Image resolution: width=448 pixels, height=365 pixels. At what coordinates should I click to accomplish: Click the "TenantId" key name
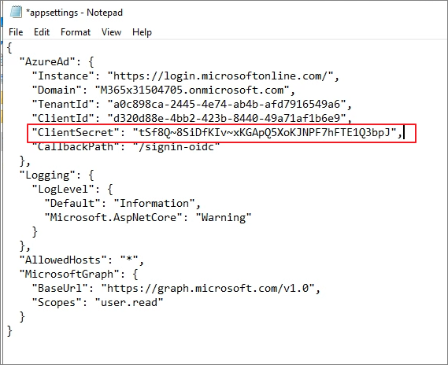click(x=63, y=104)
